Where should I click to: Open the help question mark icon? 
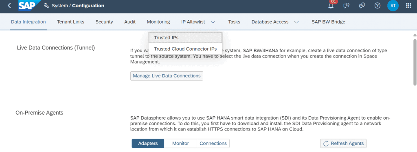[377, 6]
